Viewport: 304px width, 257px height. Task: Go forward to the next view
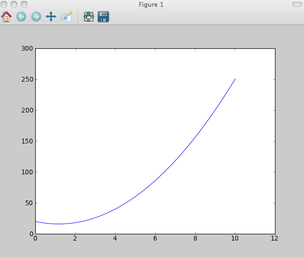click(36, 17)
